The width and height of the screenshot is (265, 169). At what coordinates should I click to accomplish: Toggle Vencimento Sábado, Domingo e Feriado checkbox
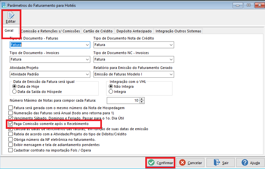pos(10,118)
